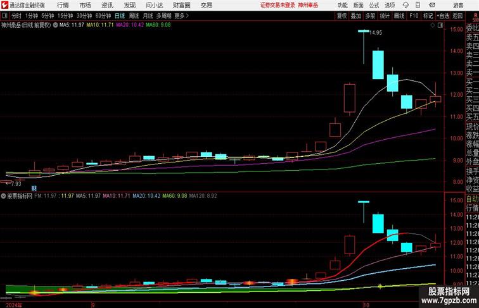This screenshot has width=479, height=308.
Task: Click the 游客 guest account label
Action: coord(458,5)
